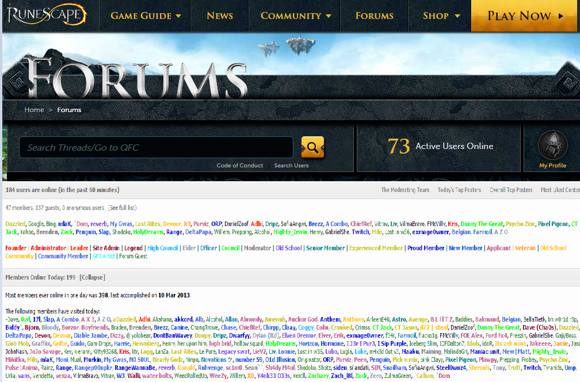Viewport: 580px width, 382px height.
Task: Open the News menu item
Action: point(220,16)
